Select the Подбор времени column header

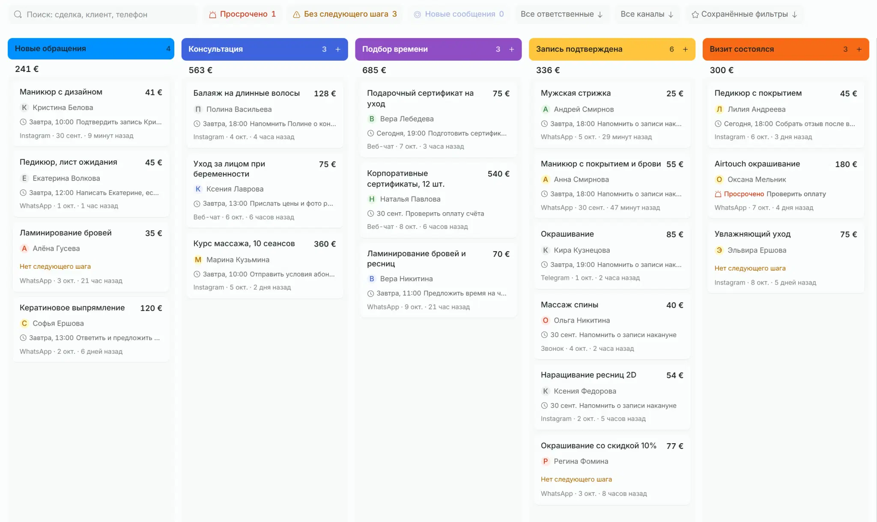(438, 49)
